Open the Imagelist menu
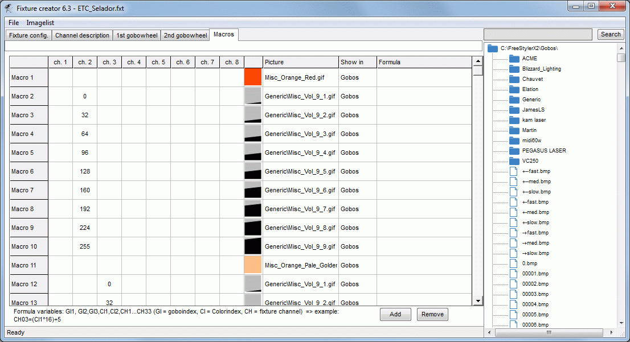Viewport: 630px width, 342px height. point(40,23)
